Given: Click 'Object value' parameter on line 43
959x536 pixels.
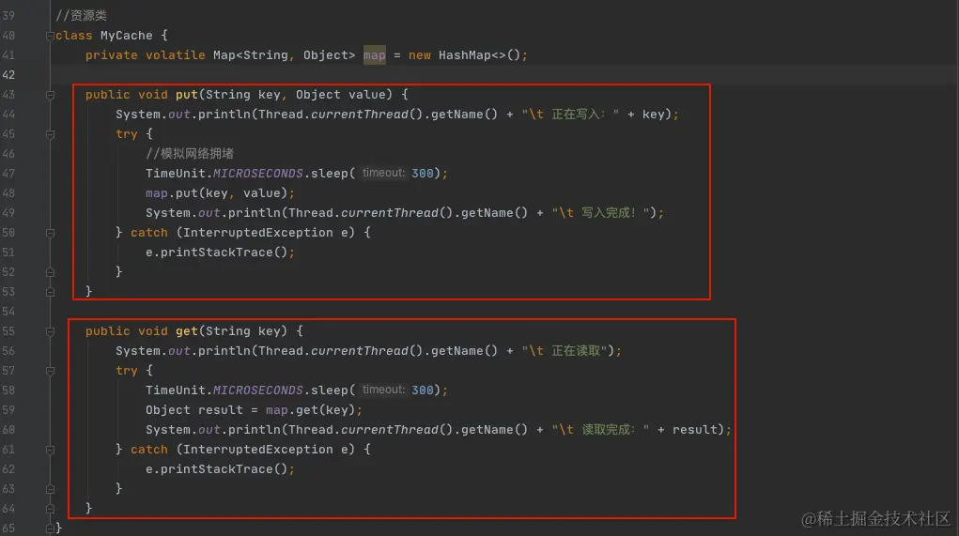Looking at the screenshot, I should [341, 95].
